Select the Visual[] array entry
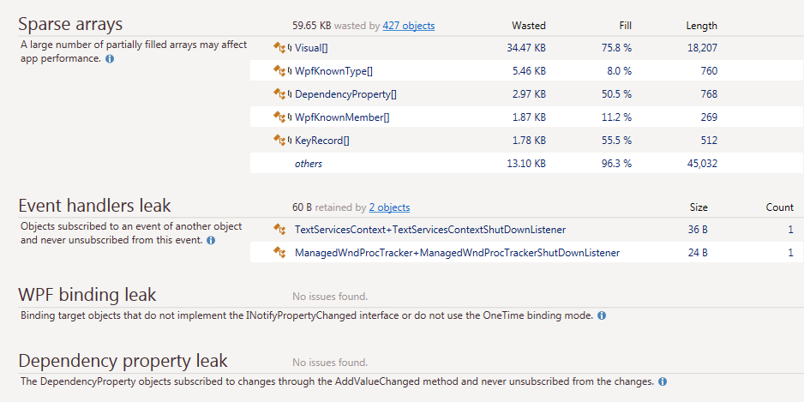 click(310, 48)
